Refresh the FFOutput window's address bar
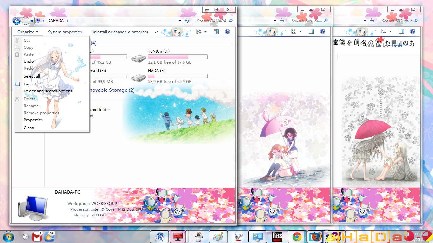The height and width of the screenshot is (243, 433). click(x=372, y=21)
